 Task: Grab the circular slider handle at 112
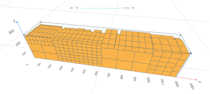pyautogui.click(x=121, y=8)
